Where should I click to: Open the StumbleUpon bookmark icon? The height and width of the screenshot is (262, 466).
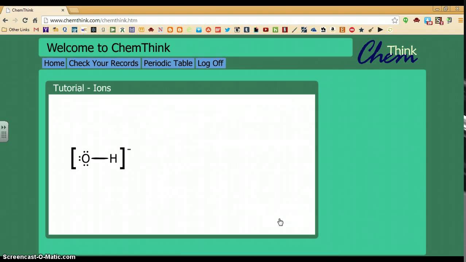pyautogui.click(x=208, y=30)
